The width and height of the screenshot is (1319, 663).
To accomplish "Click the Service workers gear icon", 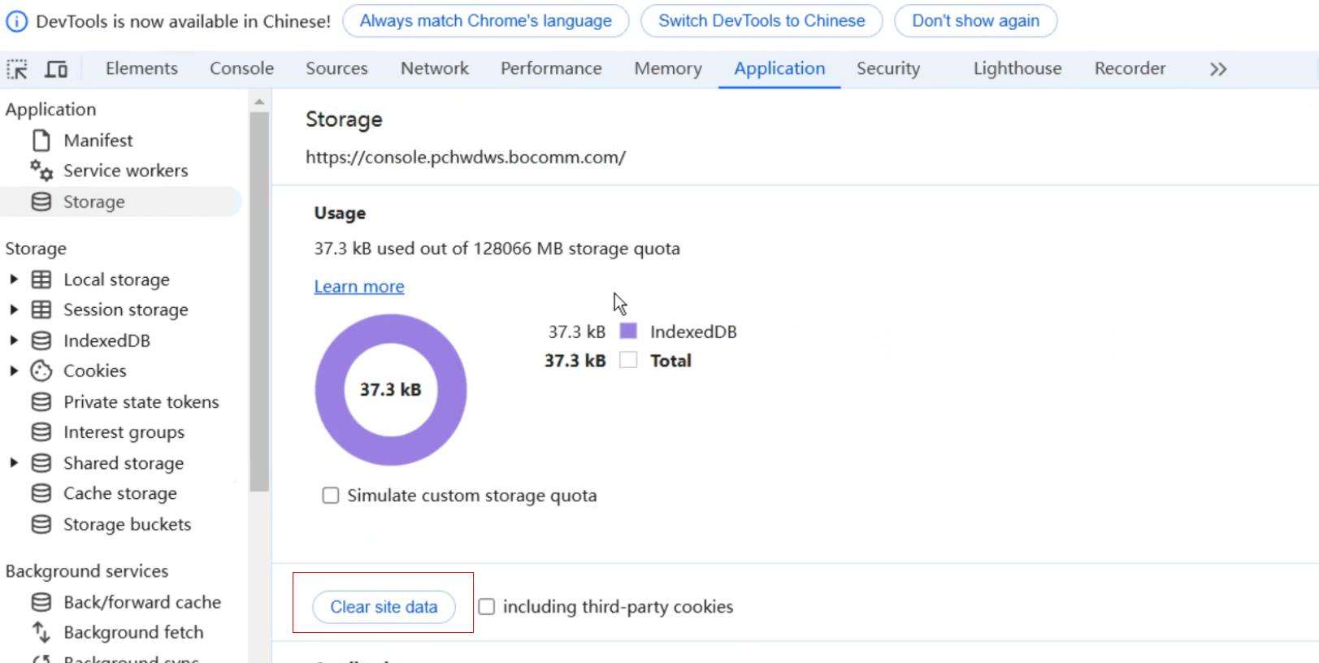I will pos(41,171).
